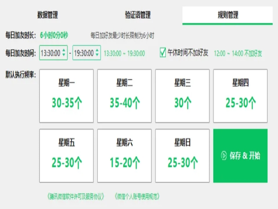This screenshot has width=278, height=209.
Task: Select the 星期一 30-35个 frequency card
Action: pos(67,96)
